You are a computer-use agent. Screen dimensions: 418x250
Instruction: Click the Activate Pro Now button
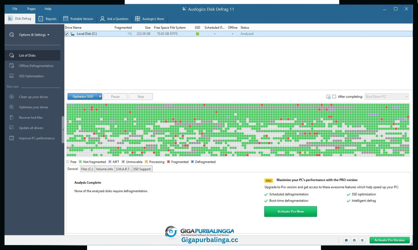coord(291,211)
